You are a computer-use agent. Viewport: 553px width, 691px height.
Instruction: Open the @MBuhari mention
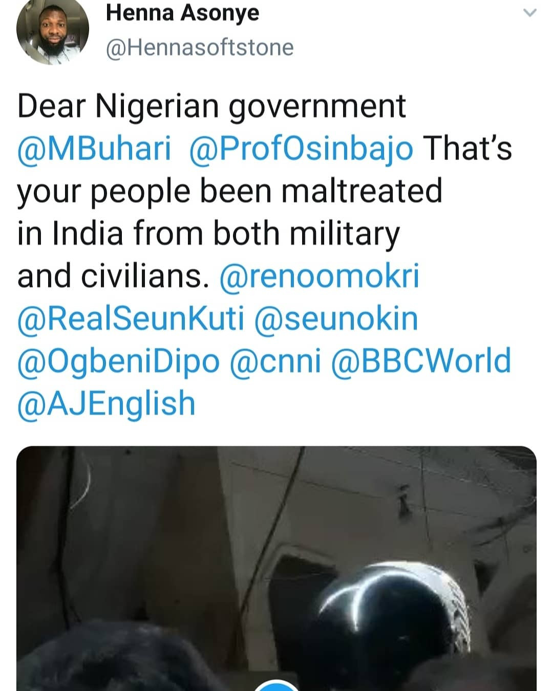coord(94,149)
